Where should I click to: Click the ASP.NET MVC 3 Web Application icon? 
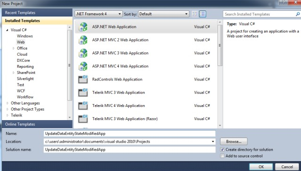coord(83,53)
